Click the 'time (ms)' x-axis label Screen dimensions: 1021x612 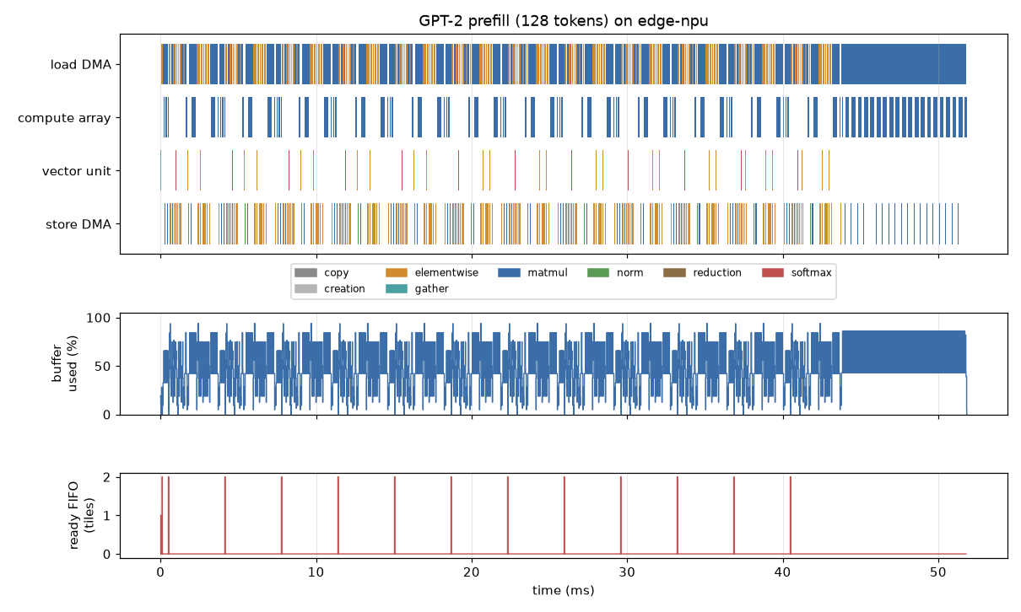564,590
